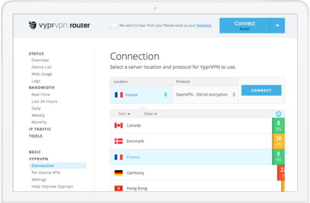Open Web Usage in the sidebar
This screenshot has width=310, height=203.
[42, 74]
